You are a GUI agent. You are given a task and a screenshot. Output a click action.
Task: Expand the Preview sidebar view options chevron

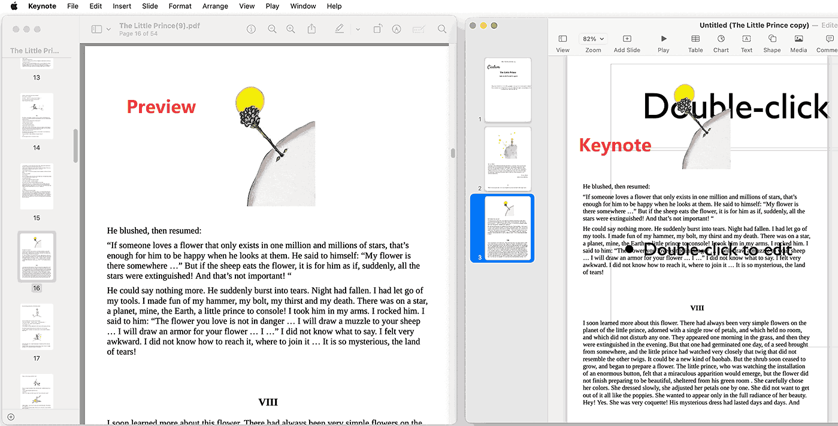(x=108, y=29)
